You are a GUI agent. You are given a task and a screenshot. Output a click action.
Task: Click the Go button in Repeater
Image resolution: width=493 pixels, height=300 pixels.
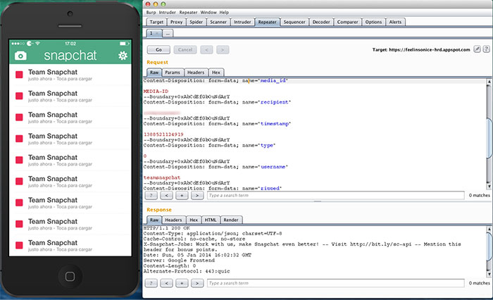pyautogui.click(x=158, y=50)
